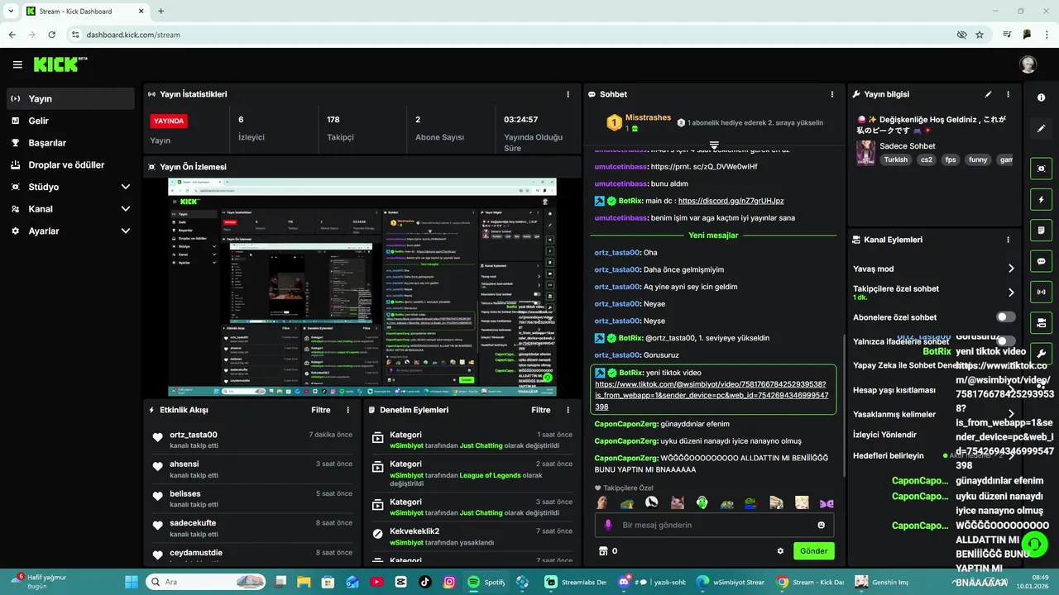The width and height of the screenshot is (1059, 595).
Task: Click the shop icon below the chat box
Action: coord(603,551)
